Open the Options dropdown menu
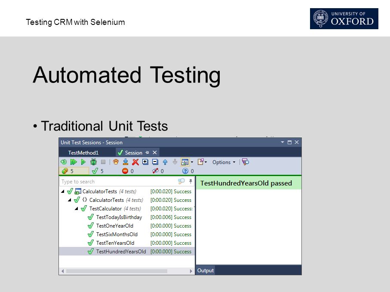This screenshot has height=292, width=390. [x=224, y=162]
